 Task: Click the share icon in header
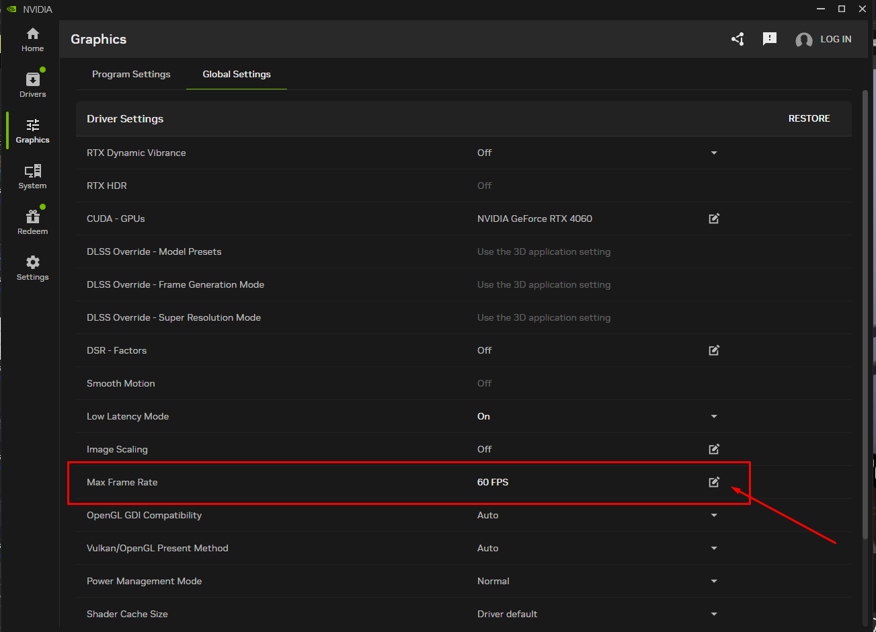pyautogui.click(x=738, y=39)
